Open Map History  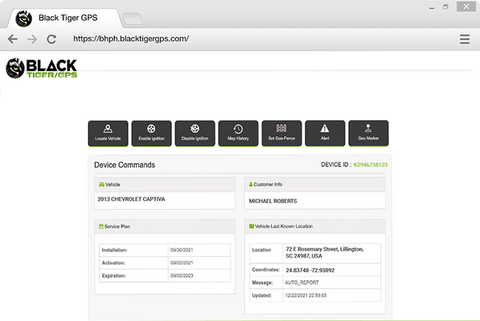tap(238, 133)
